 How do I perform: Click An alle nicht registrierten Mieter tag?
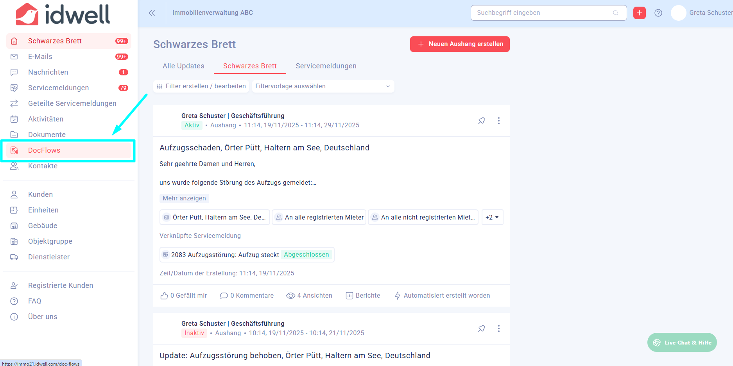click(423, 217)
